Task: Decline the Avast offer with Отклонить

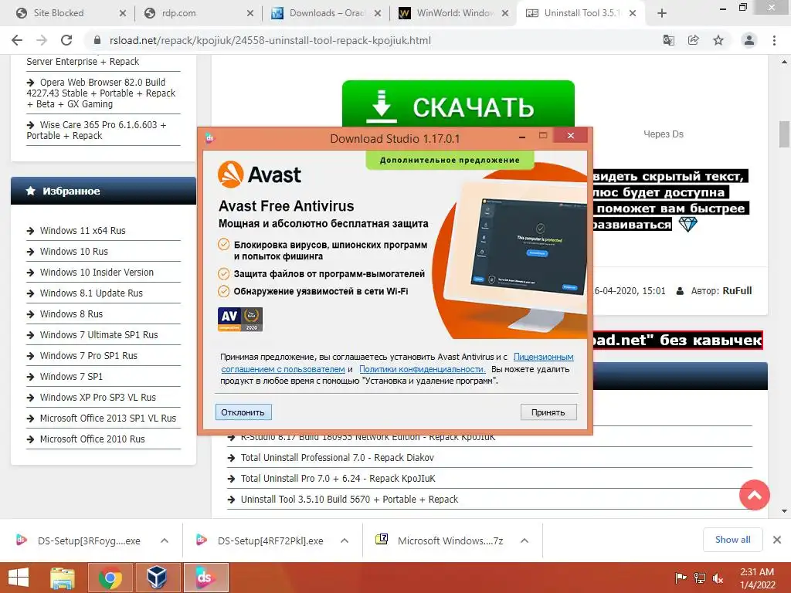Action: 243,412
